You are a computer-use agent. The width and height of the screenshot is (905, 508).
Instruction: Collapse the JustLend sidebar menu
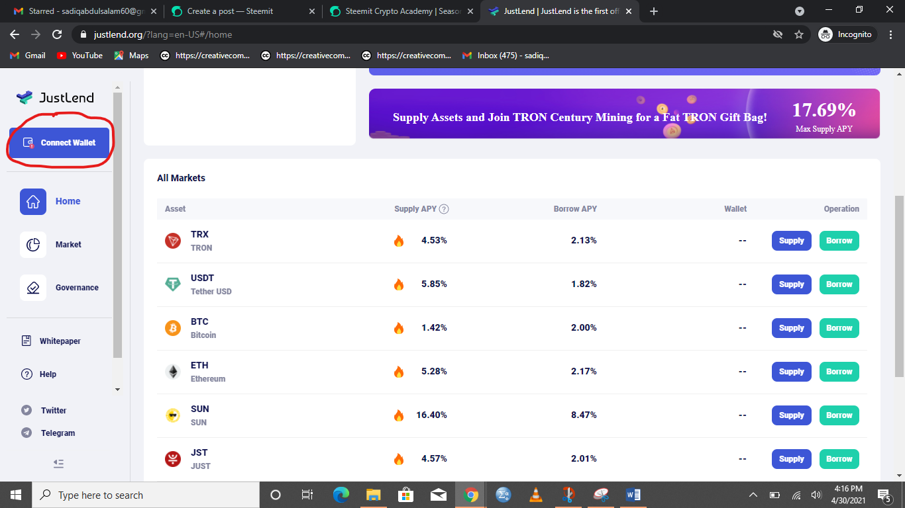click(x=58, y=464)
